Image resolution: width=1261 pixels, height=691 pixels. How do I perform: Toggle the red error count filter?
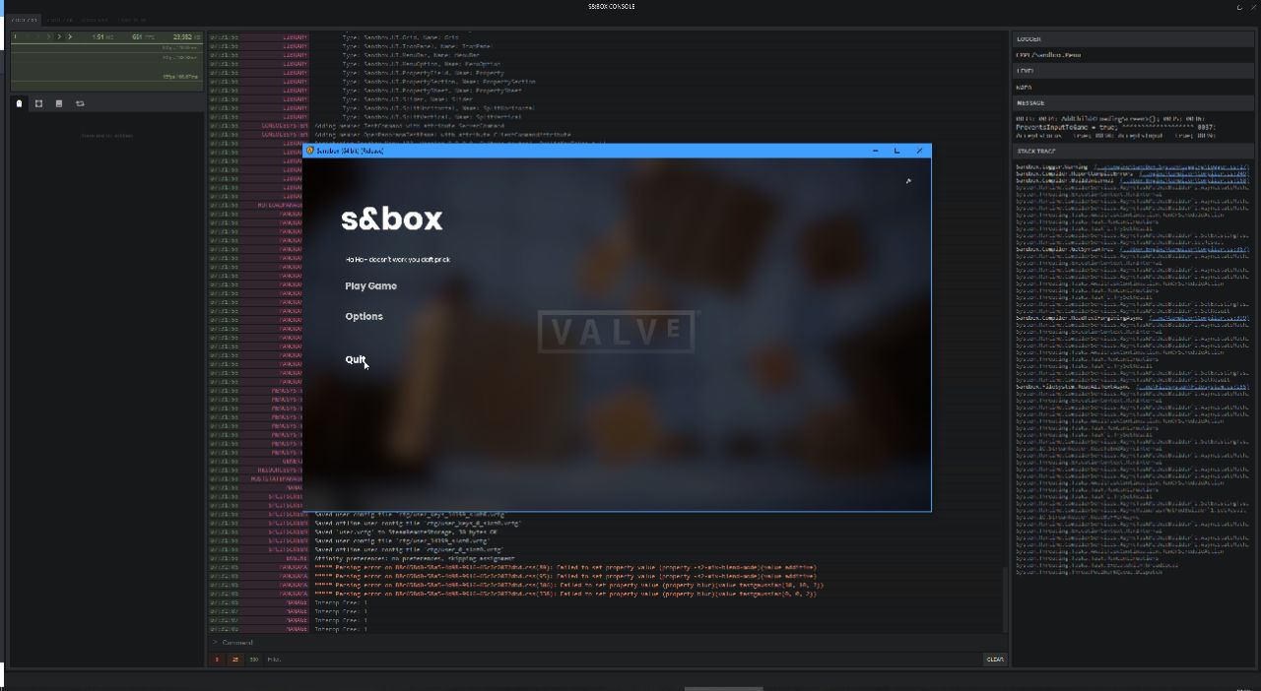[218, 660]
